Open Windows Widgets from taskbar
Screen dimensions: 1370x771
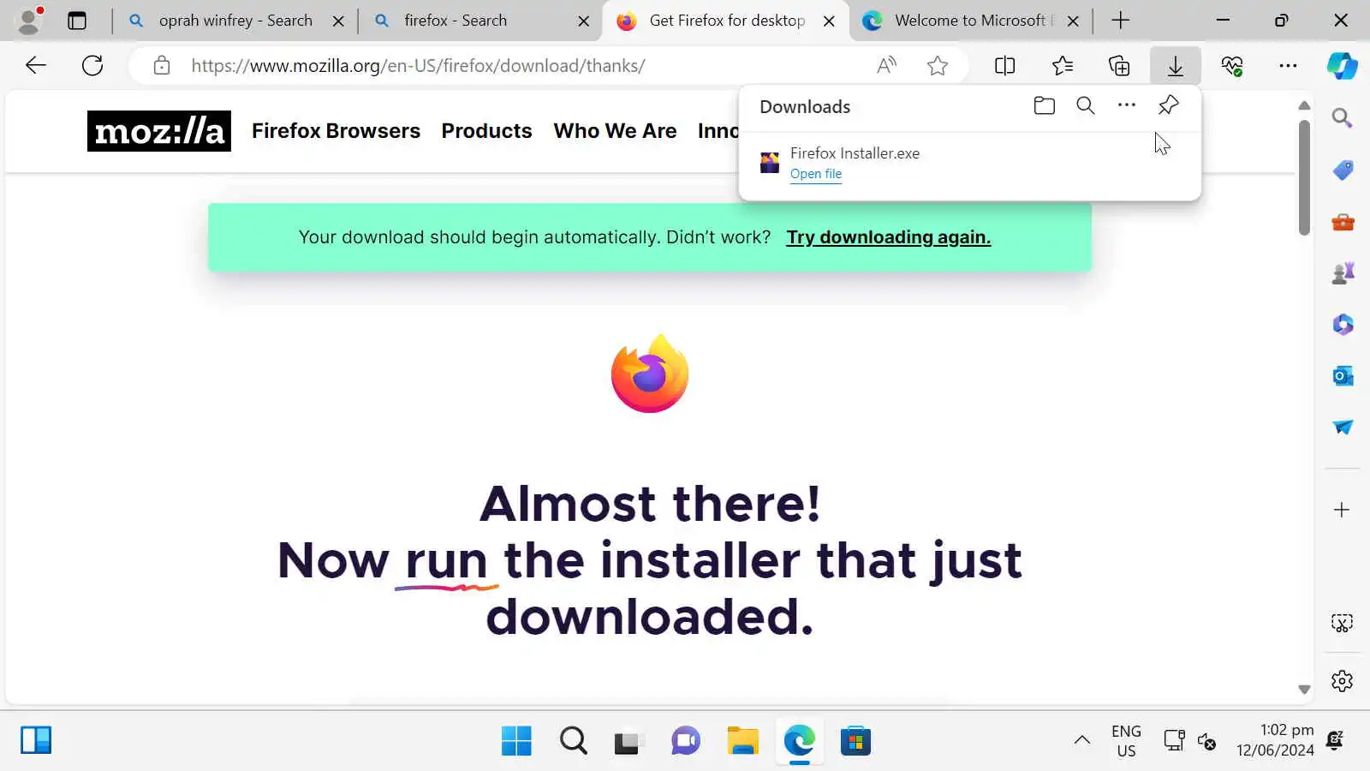(36, 740)
